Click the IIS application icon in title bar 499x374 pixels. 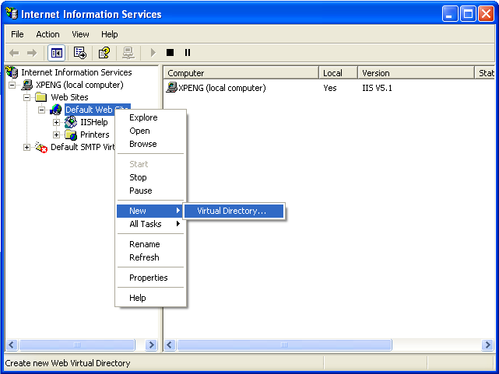pos(12,13)
